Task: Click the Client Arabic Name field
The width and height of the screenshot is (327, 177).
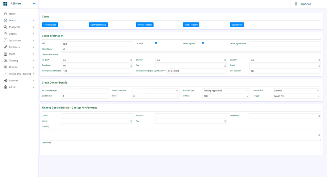Action: (190, 55)
